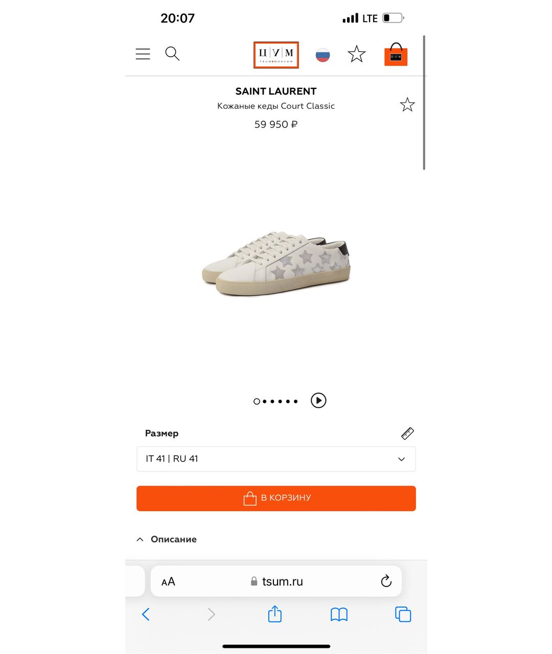Go to TSUM logo homepage

[276, 55]
